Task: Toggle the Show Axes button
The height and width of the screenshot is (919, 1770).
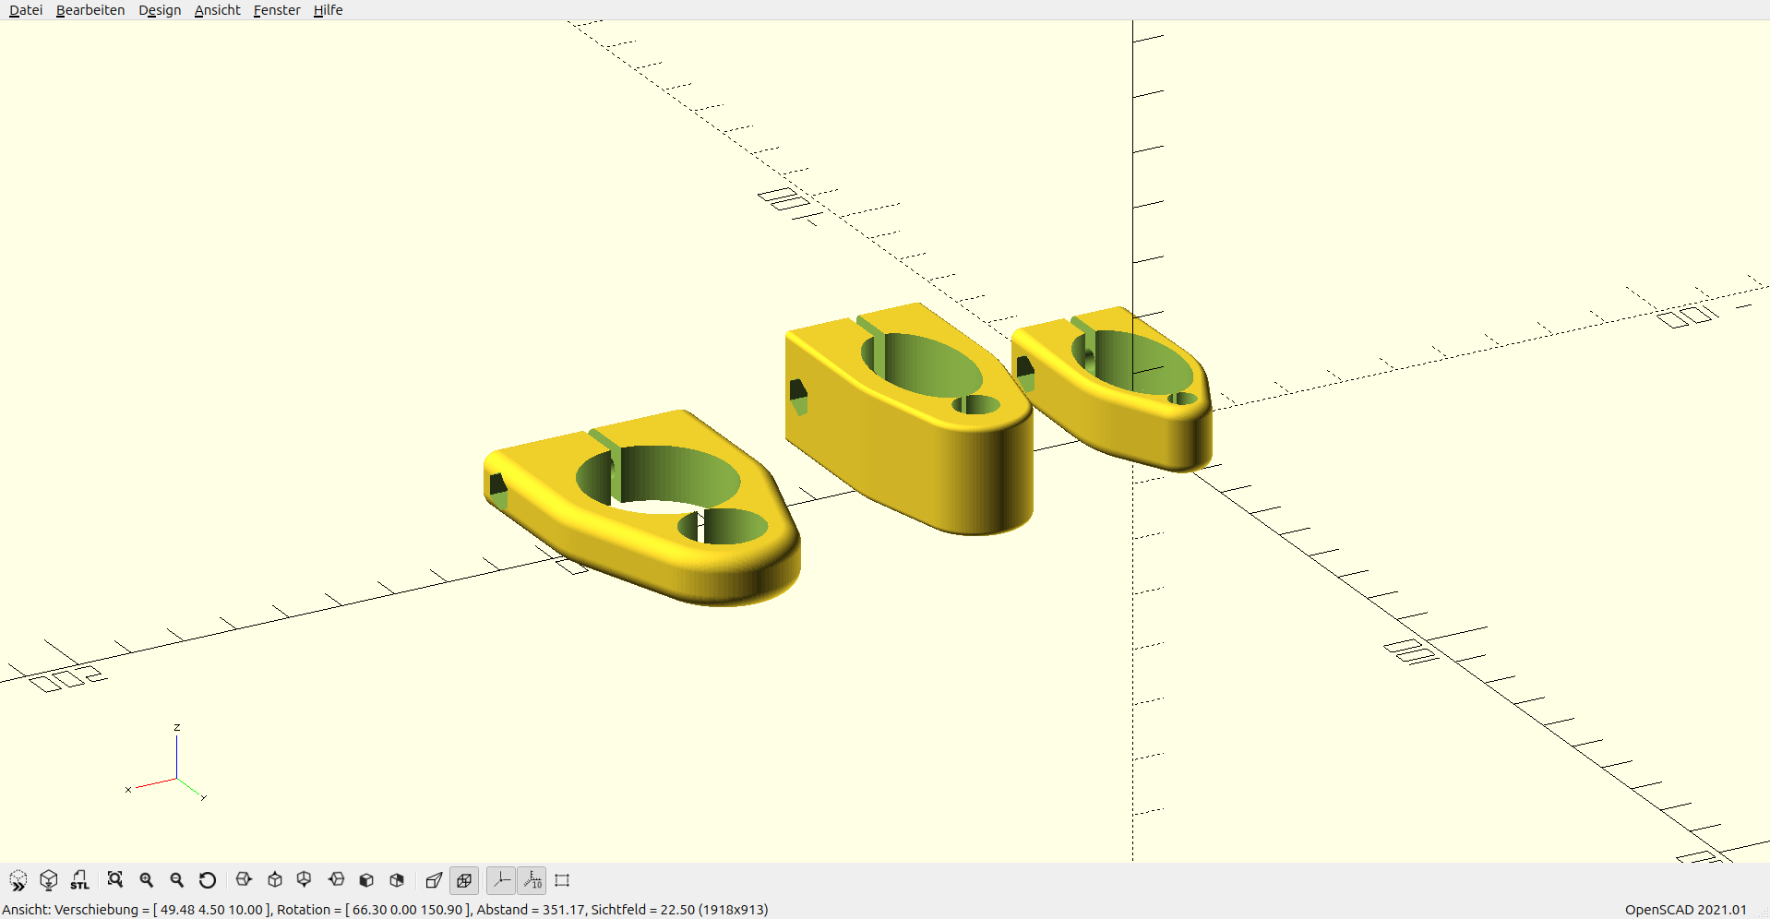Action: 500,880
